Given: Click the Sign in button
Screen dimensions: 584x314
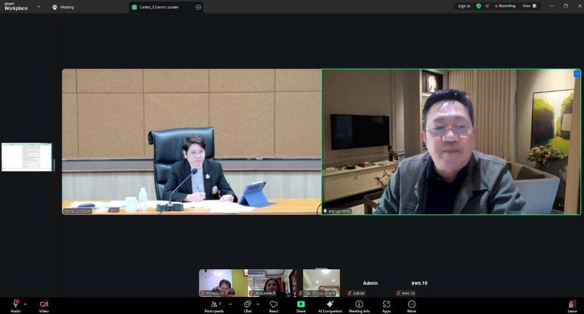Looking at the screenshot, I should (x=464, y=6).
